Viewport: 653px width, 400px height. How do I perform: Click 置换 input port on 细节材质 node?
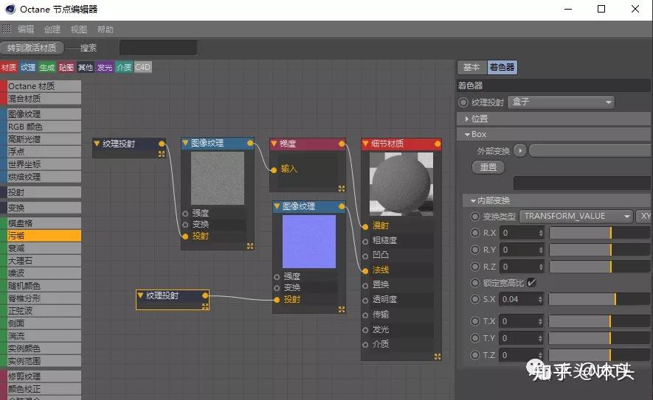coord(365,286)
